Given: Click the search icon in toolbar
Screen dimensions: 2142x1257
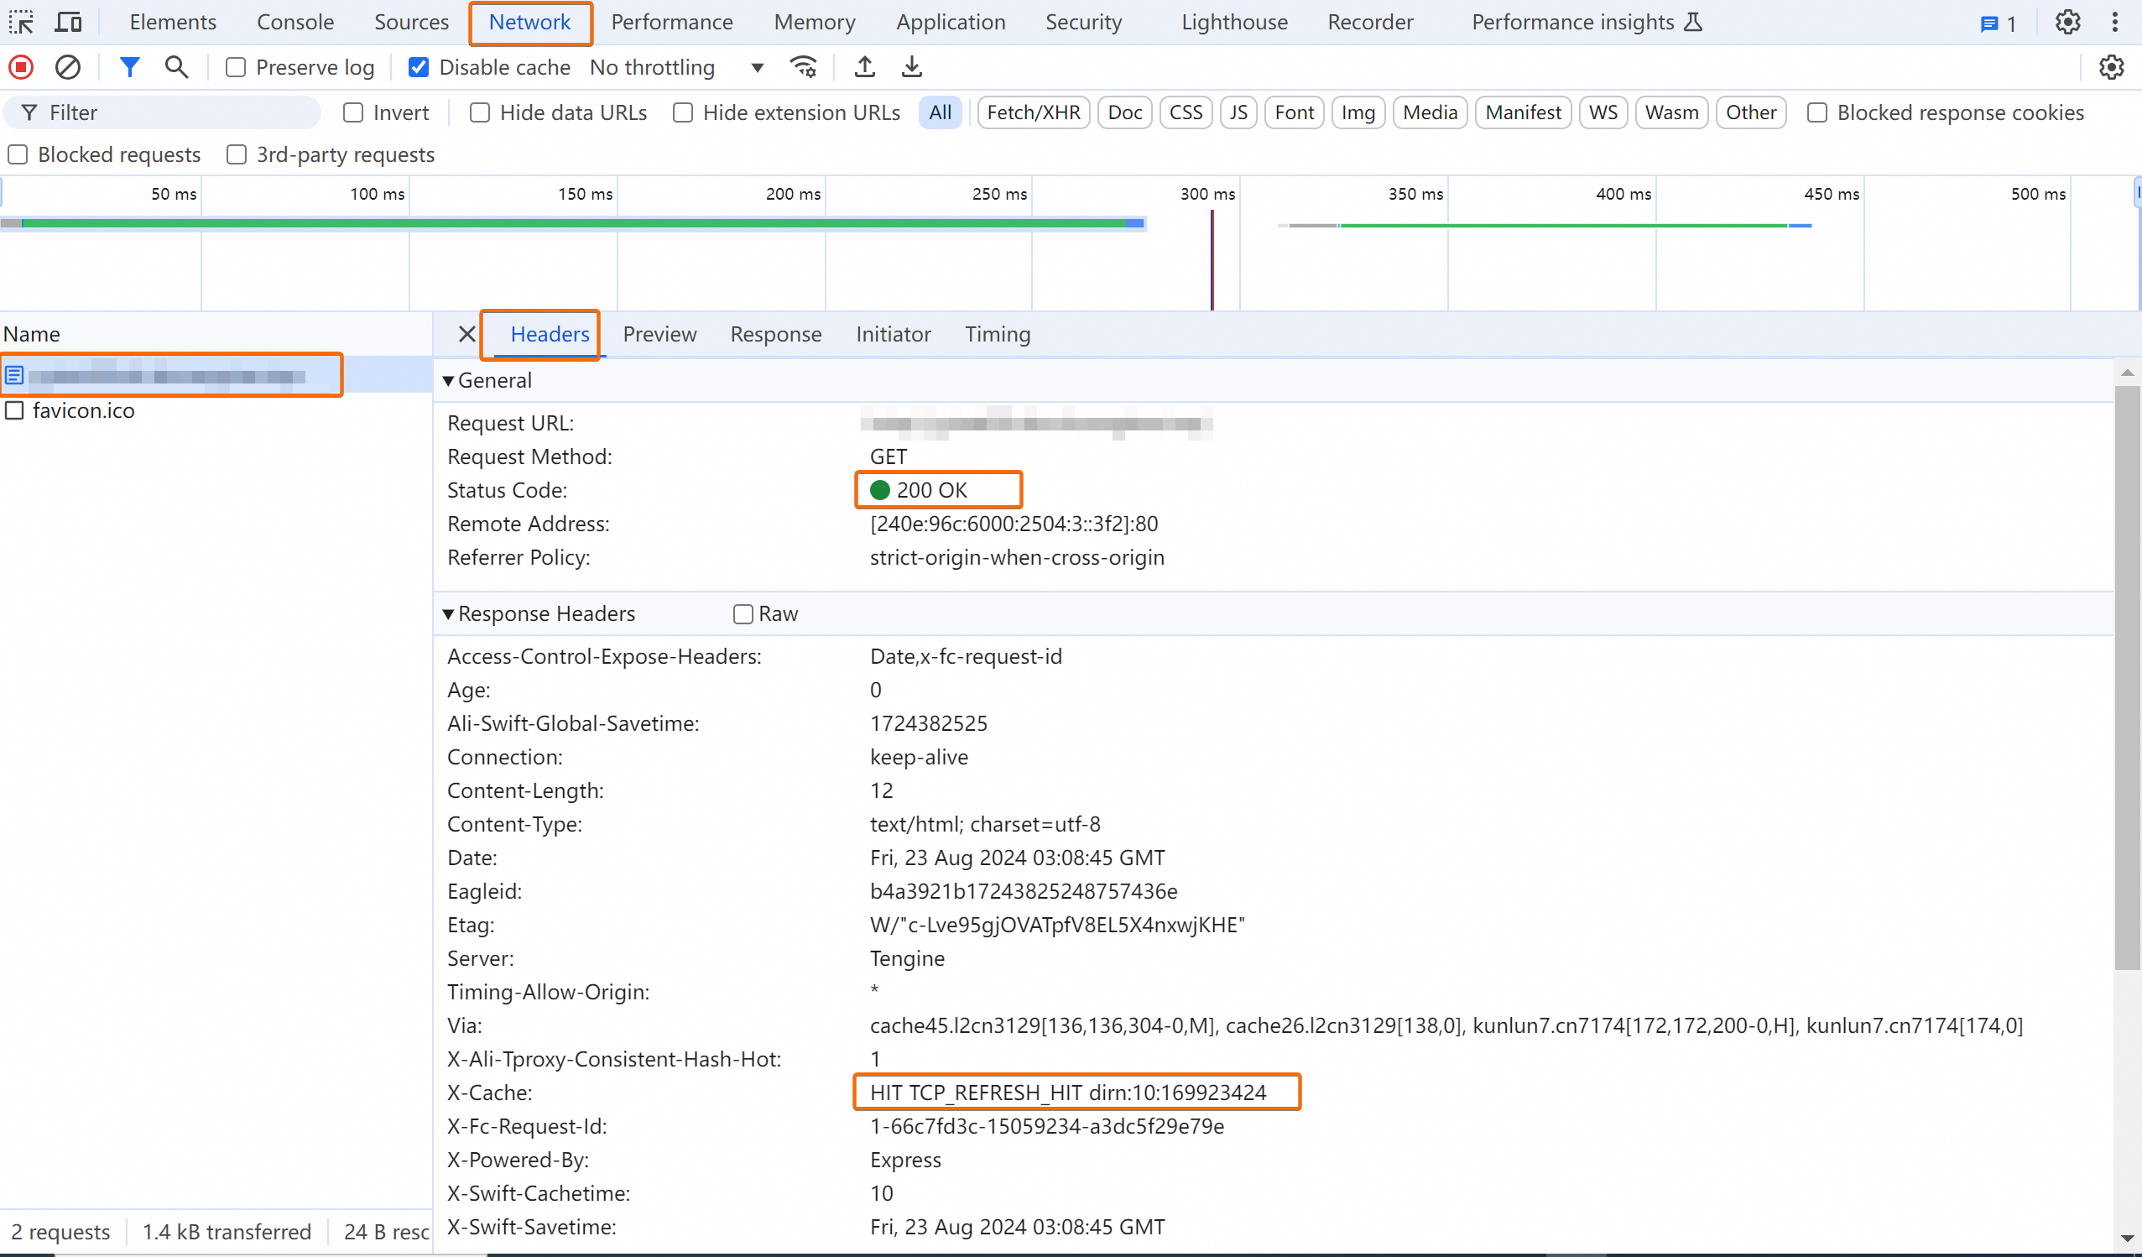Looking at the screenshot, I should click(175, 65).
